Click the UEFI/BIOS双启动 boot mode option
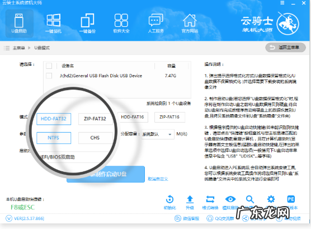Screen dimensions: 311x229 point(57,157)
